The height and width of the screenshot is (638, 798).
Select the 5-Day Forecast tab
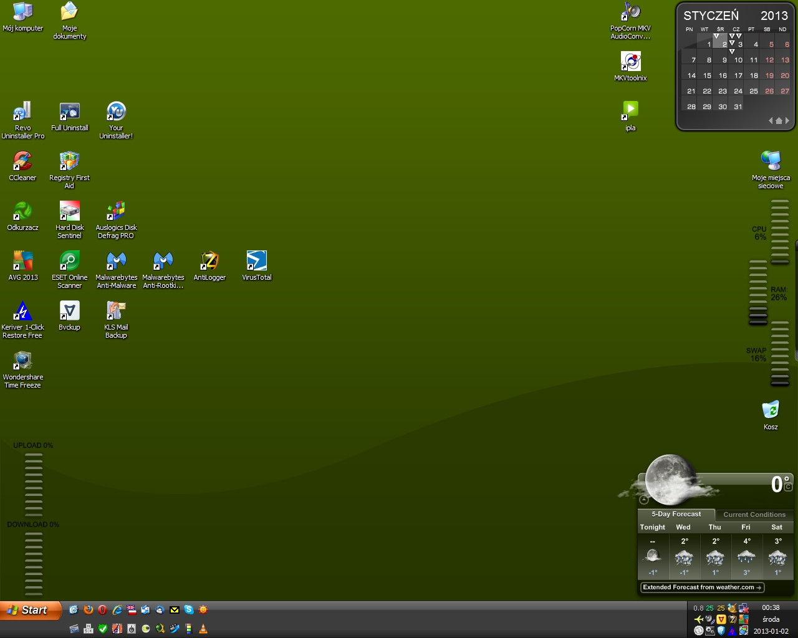tap(676, 515)
